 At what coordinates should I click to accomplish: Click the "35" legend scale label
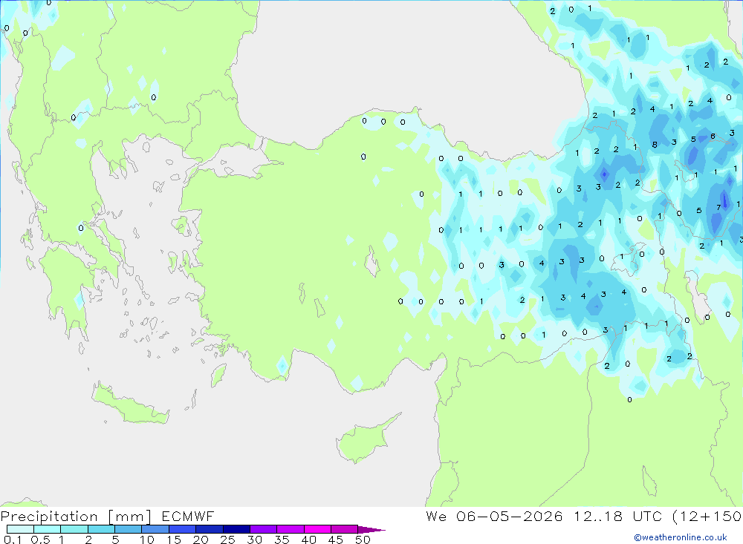[282, 540]
